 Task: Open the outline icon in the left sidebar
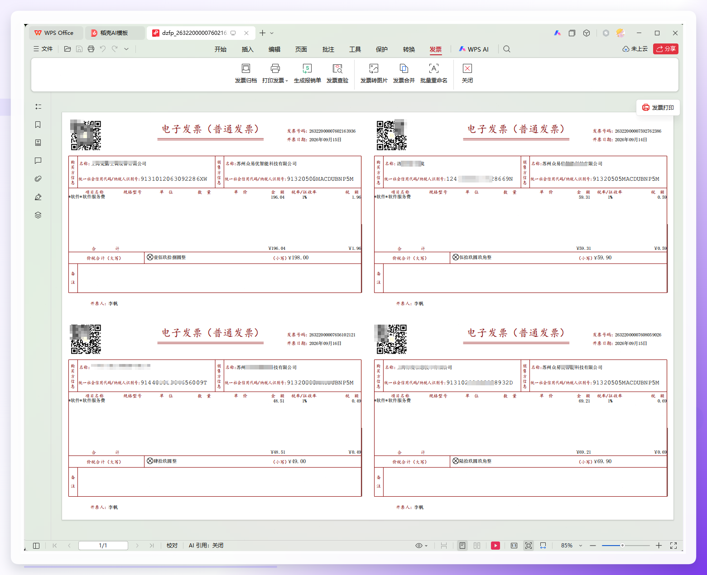pyautogui.click(x=38, y=106)
